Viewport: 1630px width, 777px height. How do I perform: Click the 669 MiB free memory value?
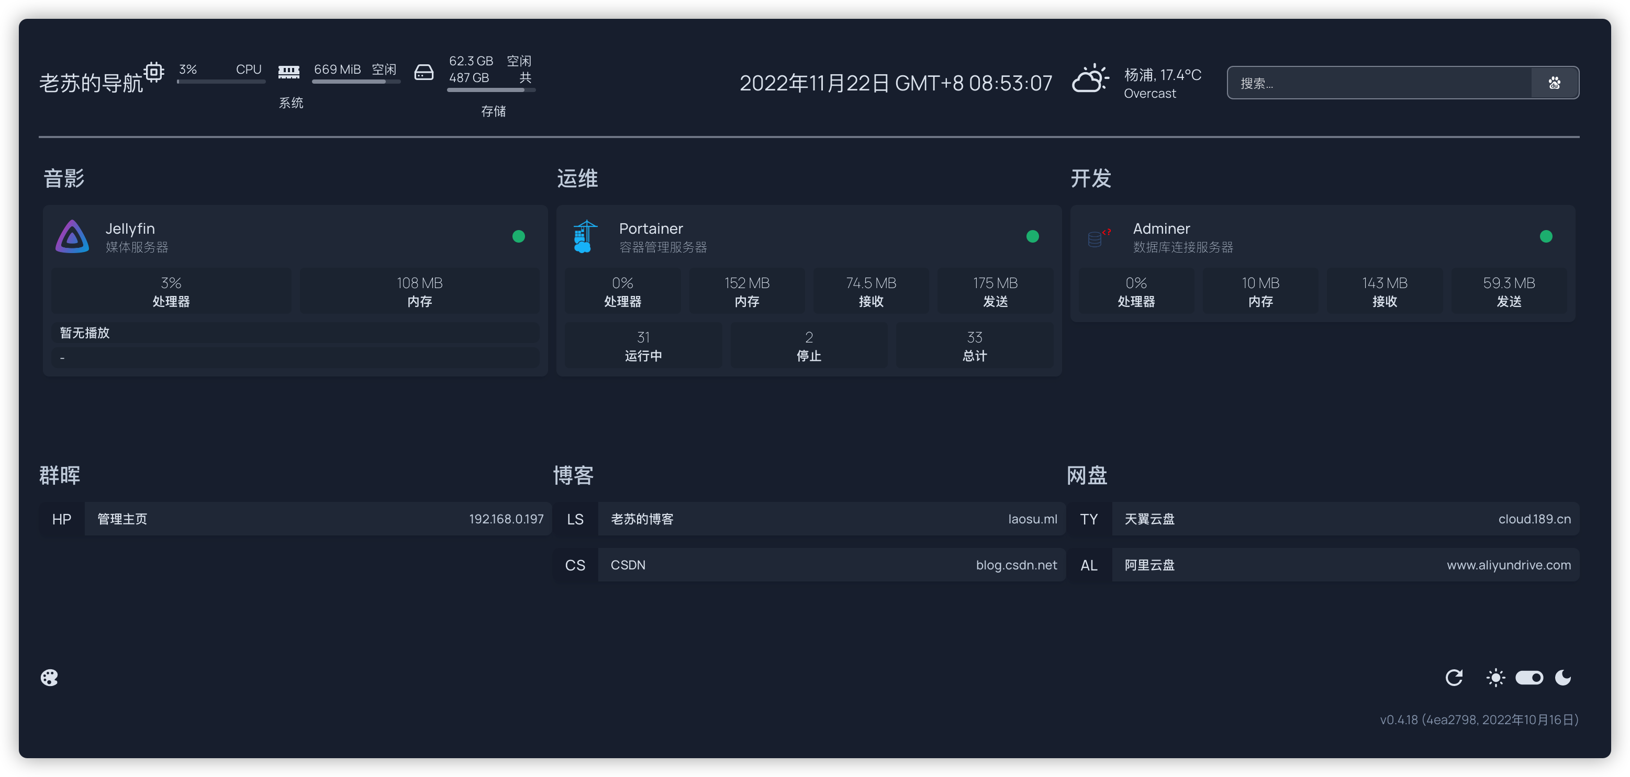pyautogui.click(x=337, y=69)
